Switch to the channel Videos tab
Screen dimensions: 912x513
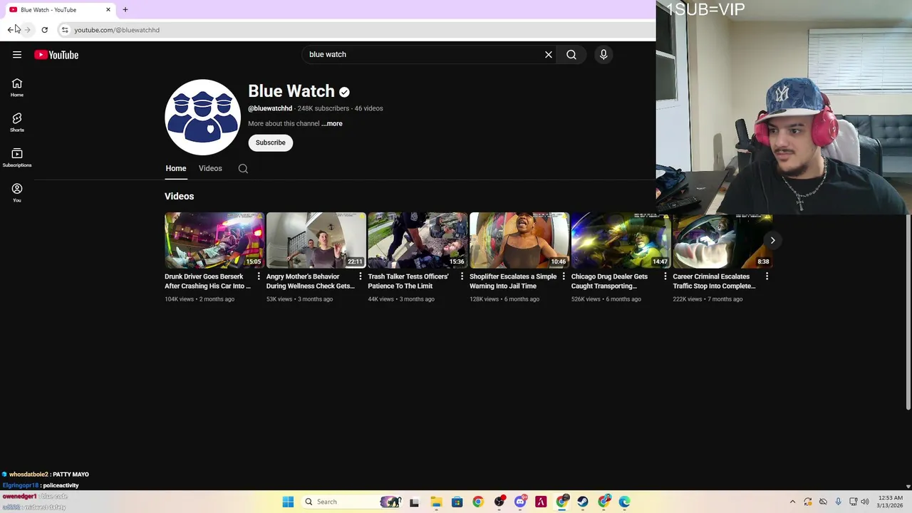(x=210, y=169)
